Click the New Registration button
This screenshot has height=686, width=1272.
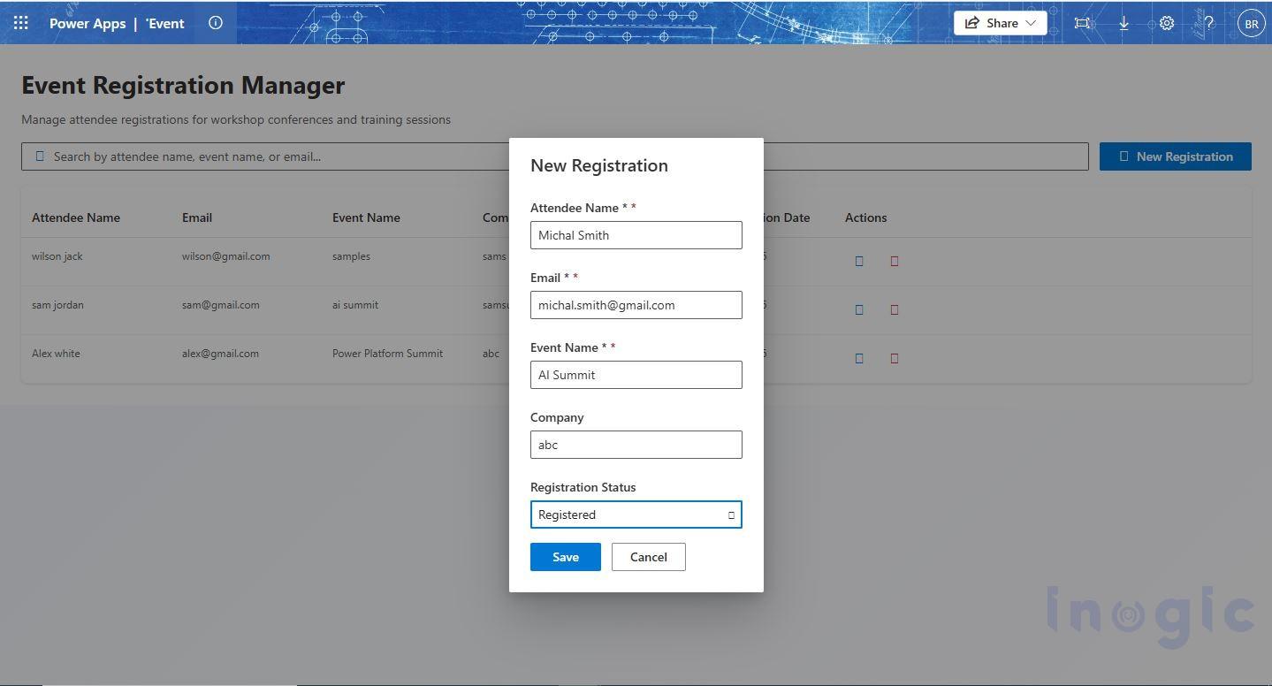[1176, 156]
